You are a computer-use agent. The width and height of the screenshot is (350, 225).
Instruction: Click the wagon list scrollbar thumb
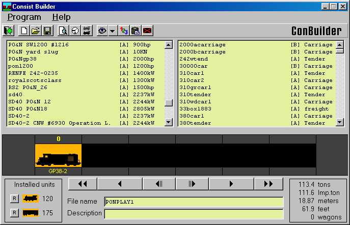(339, 51)
